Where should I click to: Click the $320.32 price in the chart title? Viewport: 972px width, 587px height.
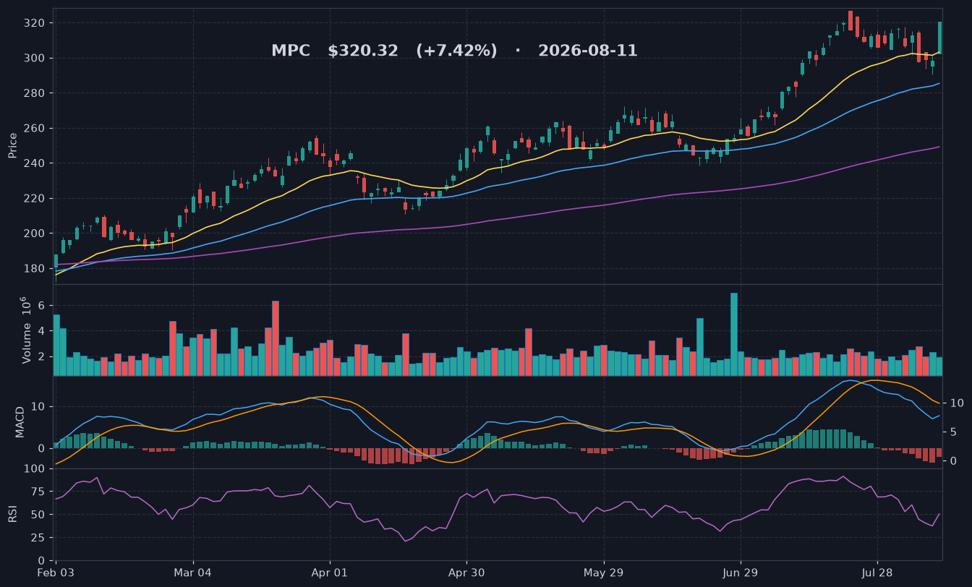tap(363, 51)
